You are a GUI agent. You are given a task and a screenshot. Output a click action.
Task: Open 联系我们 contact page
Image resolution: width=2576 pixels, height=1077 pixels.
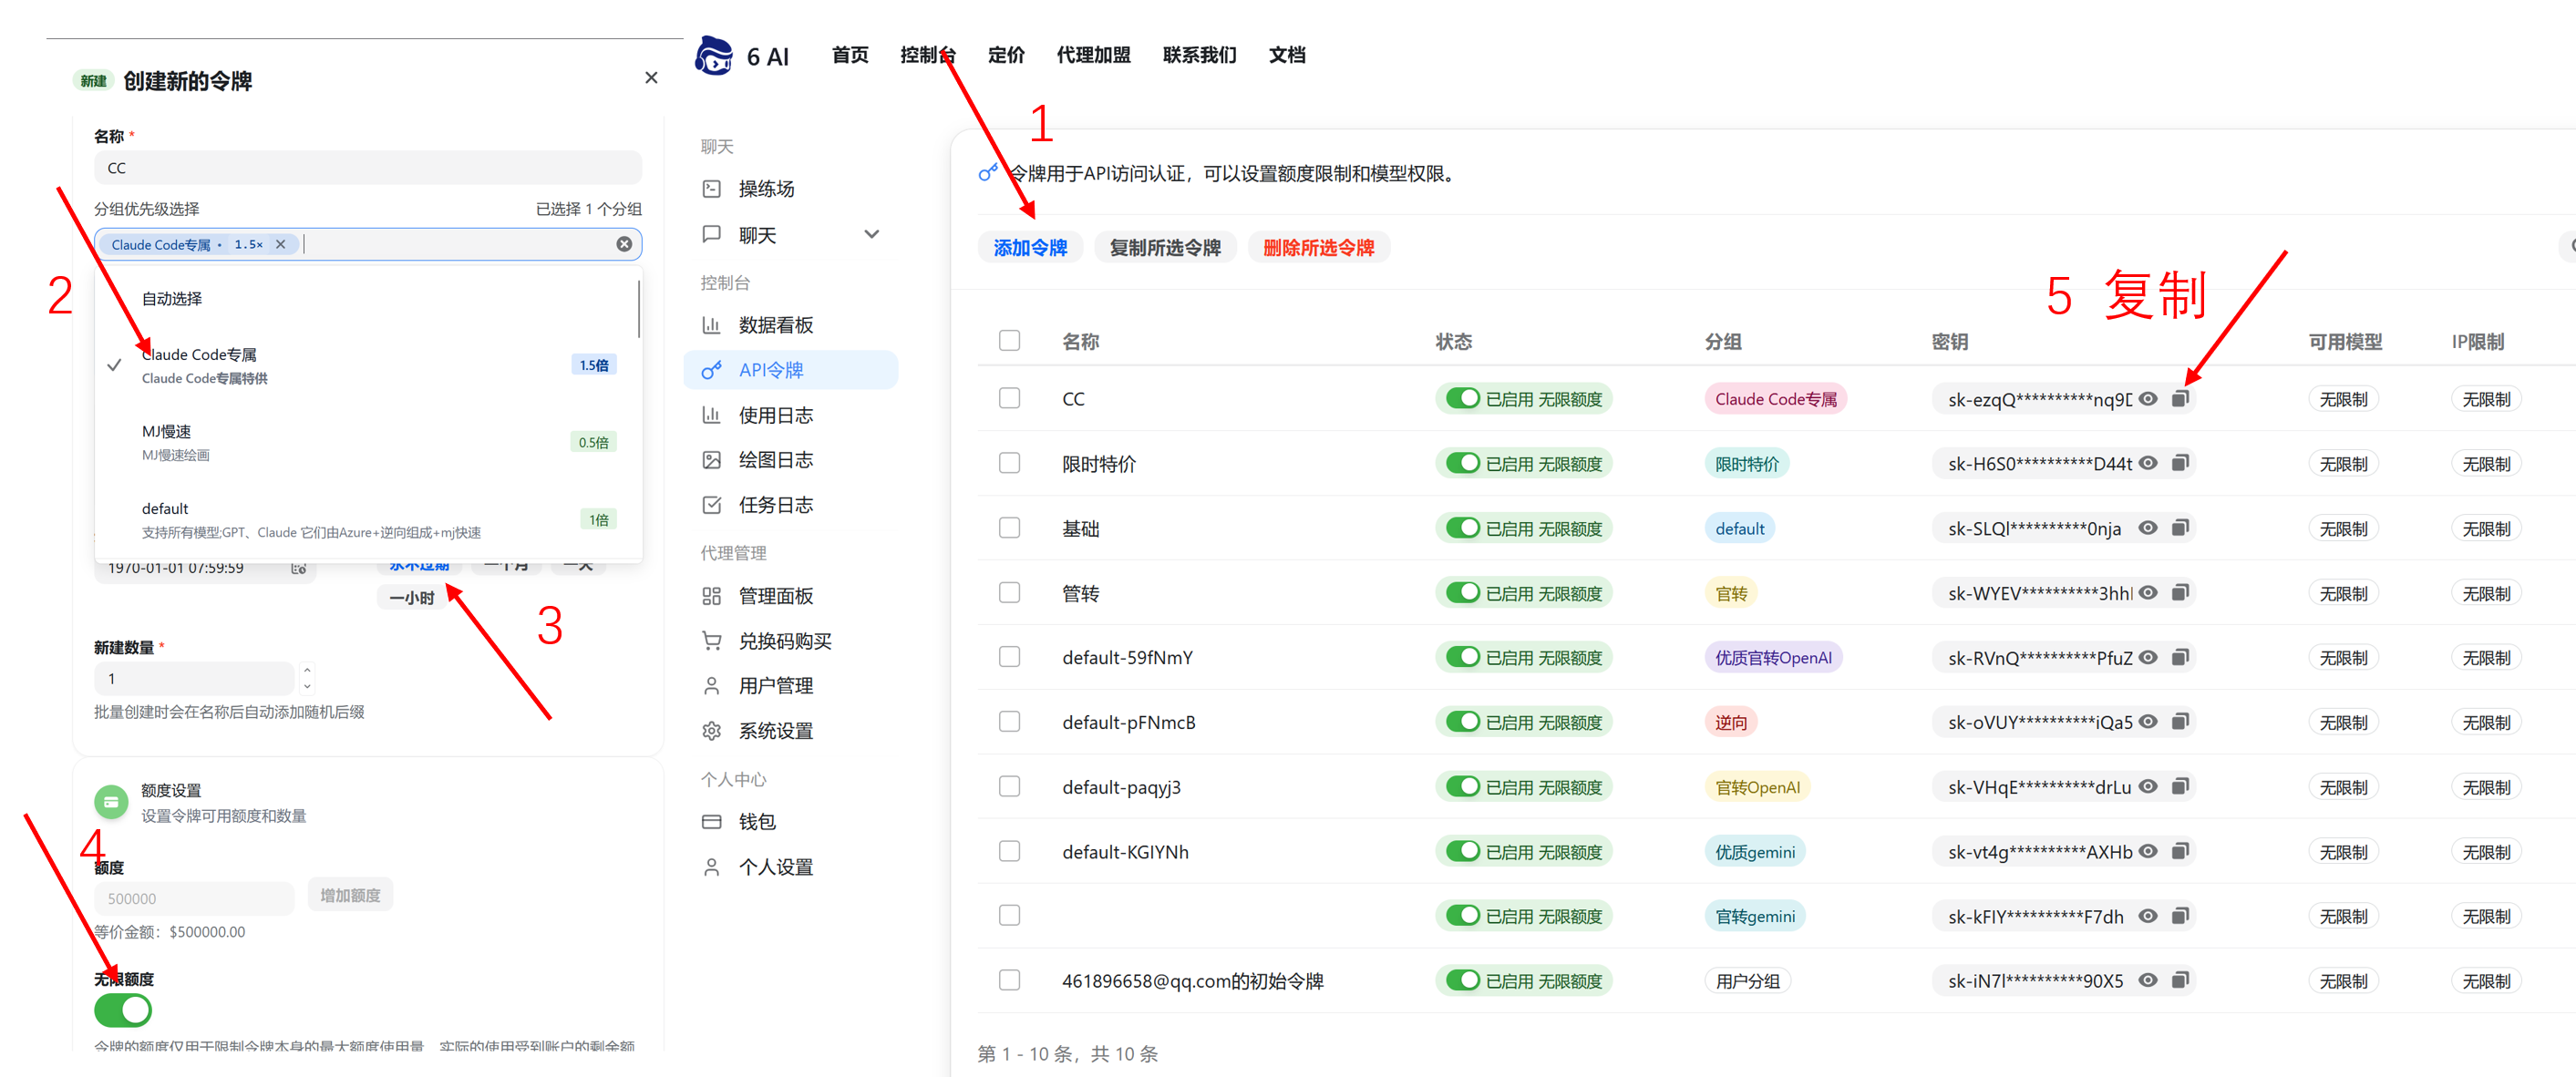1199,55
